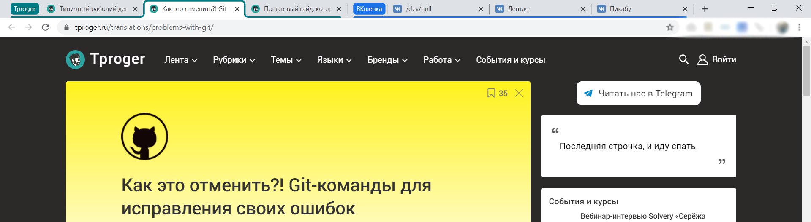811x222 pixels.
Task: Click 'Читать нас в Telegram' button
Action: (x=638, y=93)
